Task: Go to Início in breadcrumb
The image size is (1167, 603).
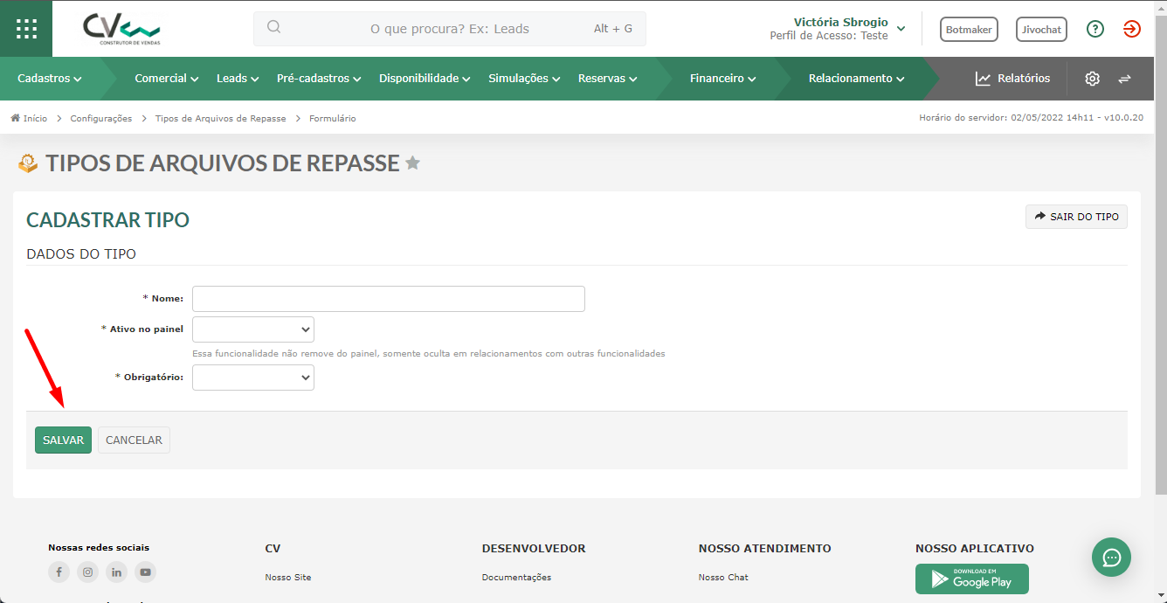Action: [x=30, y=118]
